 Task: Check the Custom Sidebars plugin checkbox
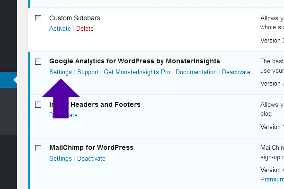pyautogui.click(x=38, y=18)
